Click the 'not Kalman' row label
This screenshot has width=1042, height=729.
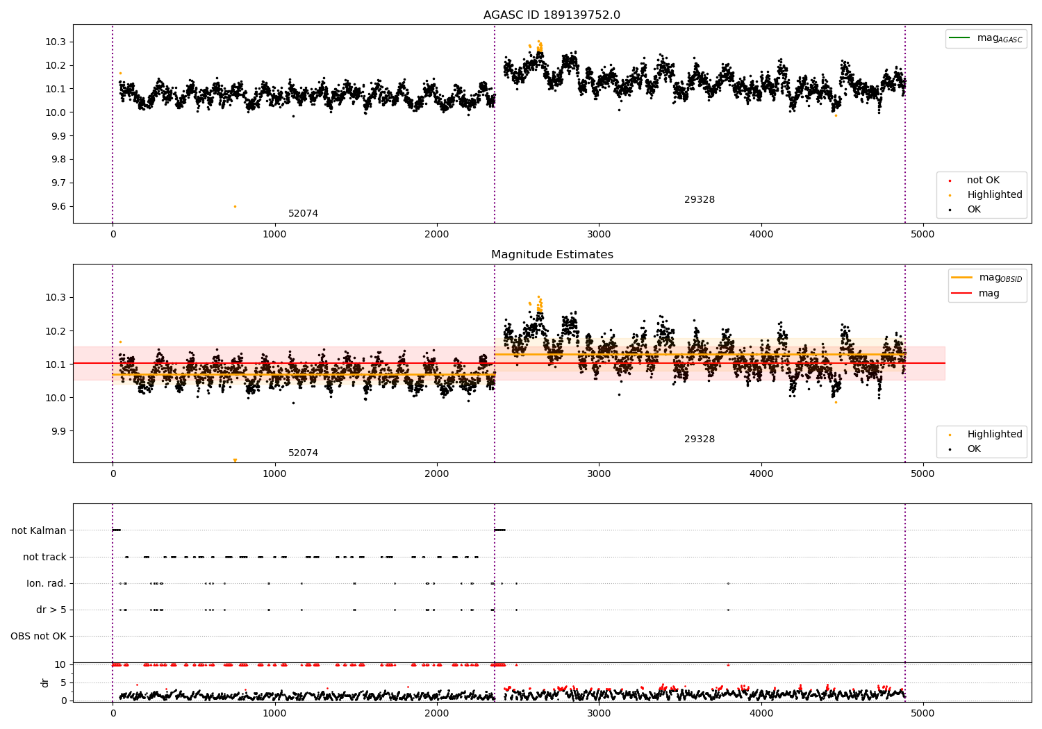coord(39,531)
